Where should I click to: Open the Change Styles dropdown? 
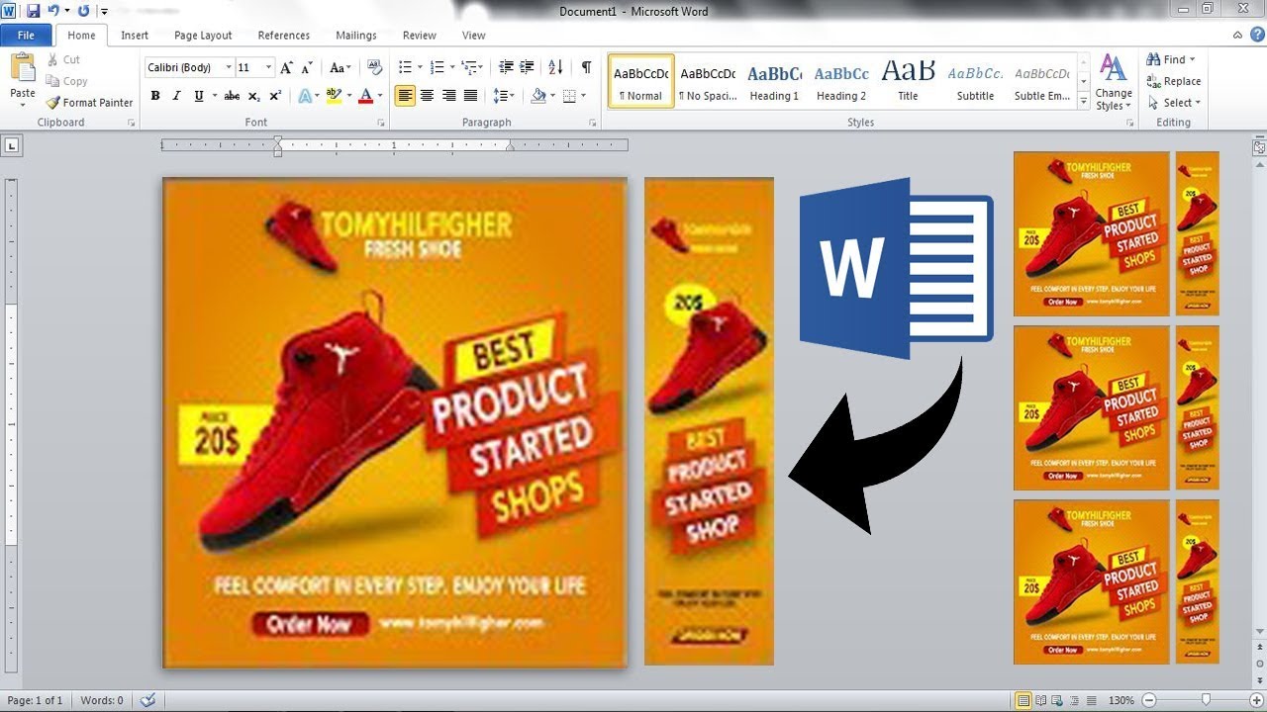1114,83
